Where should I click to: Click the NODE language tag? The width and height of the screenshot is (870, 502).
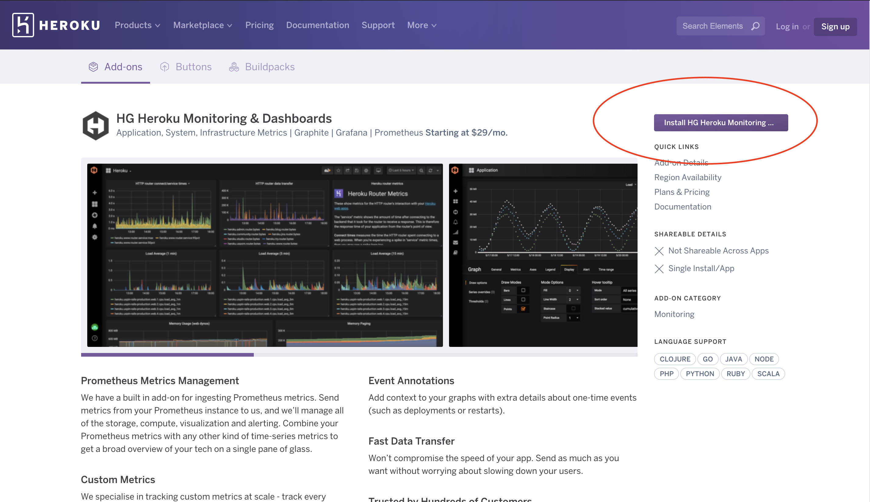(764, 359)
